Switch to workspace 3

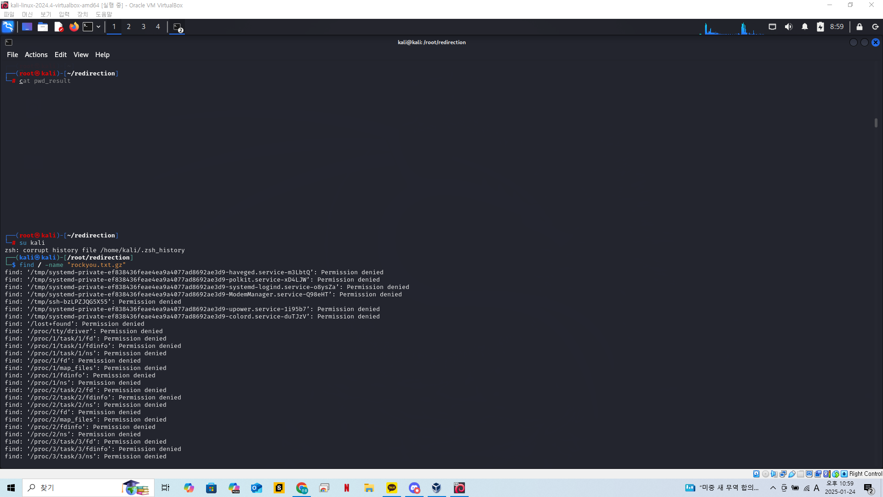point(143,27)
